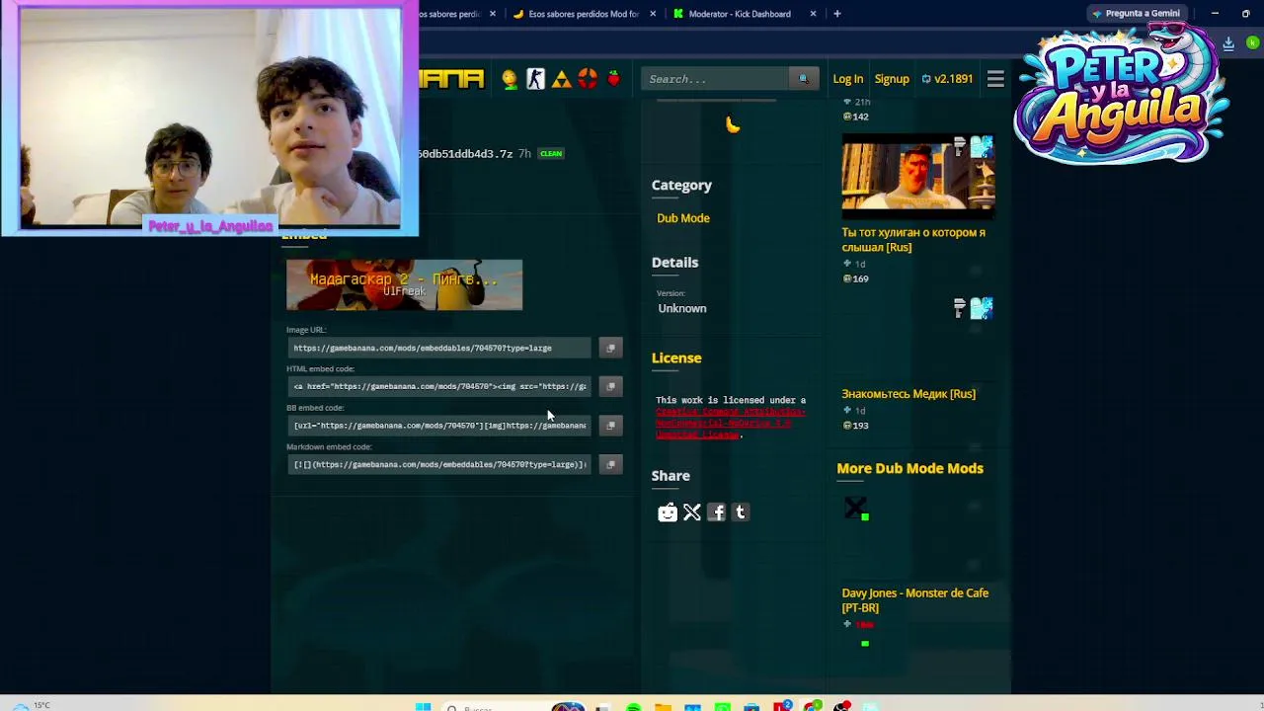Share the mod on X
Viewport: 1264px width, 711px height.
[x=692, y=513]
